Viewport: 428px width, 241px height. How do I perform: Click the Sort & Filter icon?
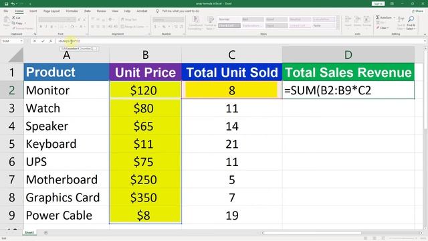pos(401,19)
